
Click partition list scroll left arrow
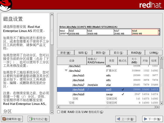click(58, 107)
